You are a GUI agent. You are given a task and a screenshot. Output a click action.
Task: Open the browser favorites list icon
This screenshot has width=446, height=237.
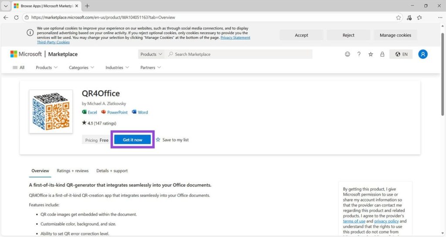point(419,17)
